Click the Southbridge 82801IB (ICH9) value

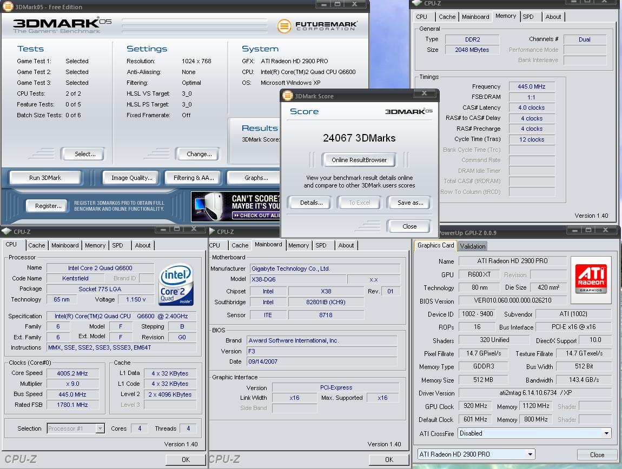tap(326, 302)
